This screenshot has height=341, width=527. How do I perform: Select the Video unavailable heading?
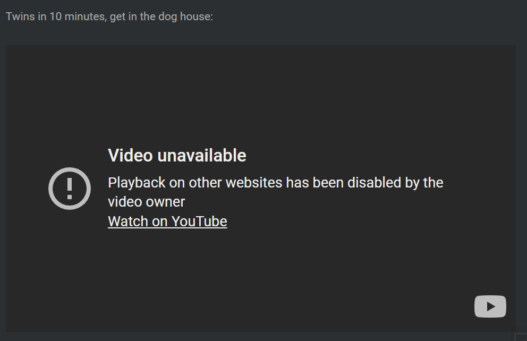(x=177, y=155)
